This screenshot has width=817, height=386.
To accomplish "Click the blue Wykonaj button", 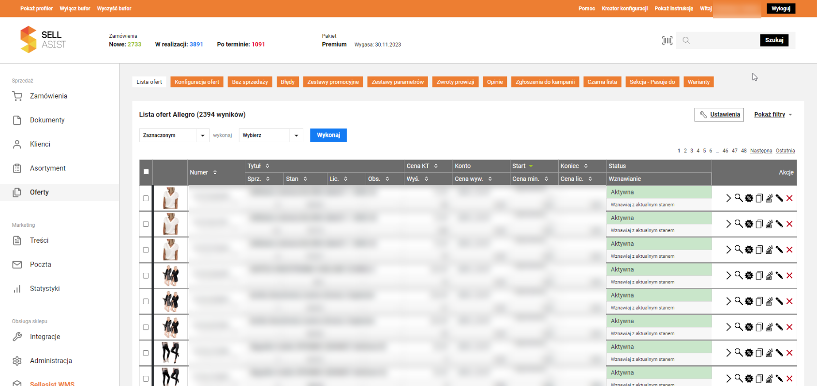I will (328, 135).
